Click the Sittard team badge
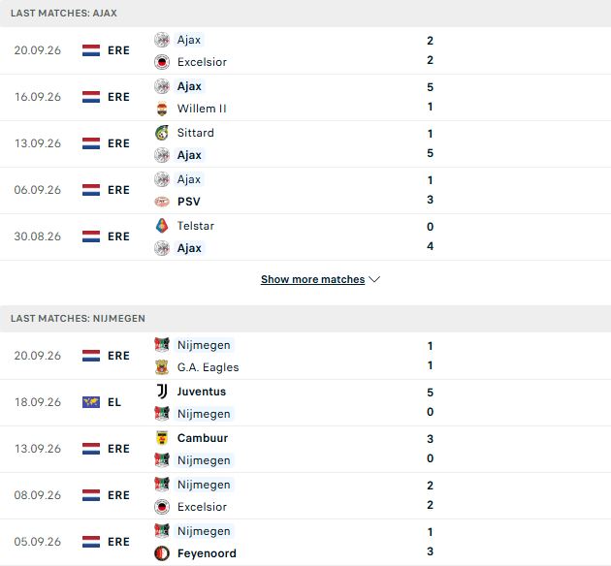The image size is (611, 566). (162, 133)
